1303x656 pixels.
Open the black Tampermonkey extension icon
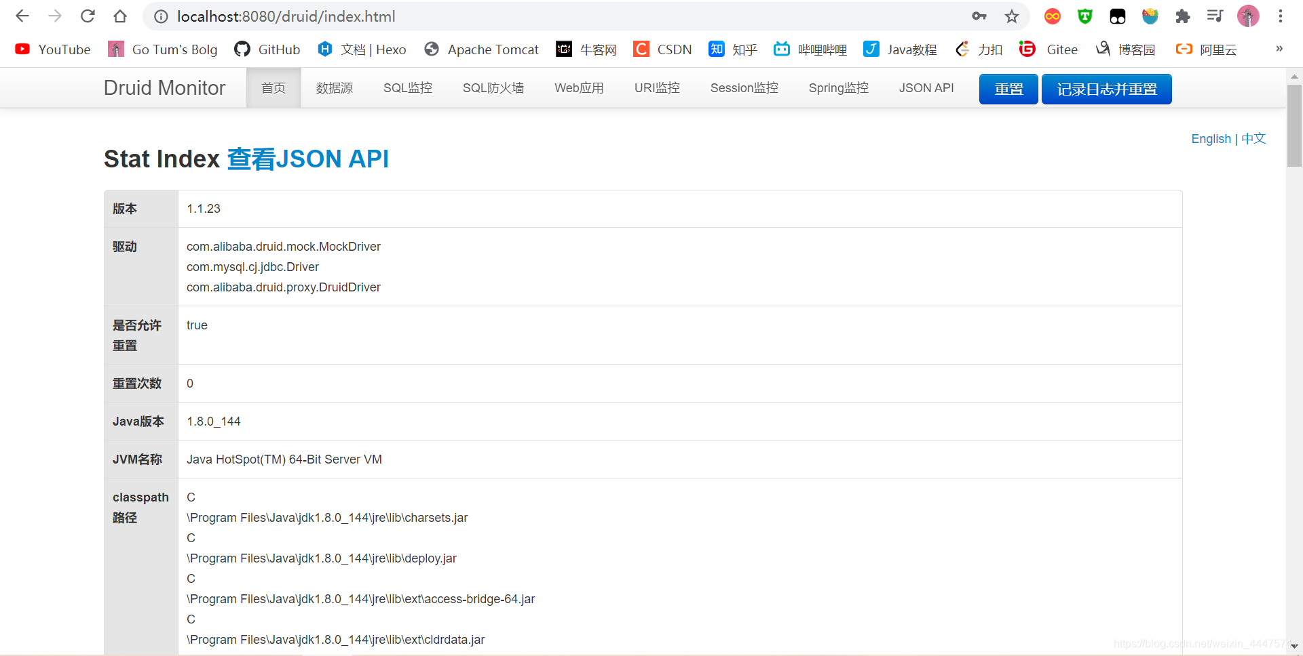point(1118,16)
